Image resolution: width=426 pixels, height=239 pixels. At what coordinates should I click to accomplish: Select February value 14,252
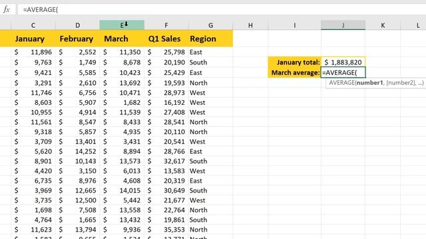pos(78,151)
